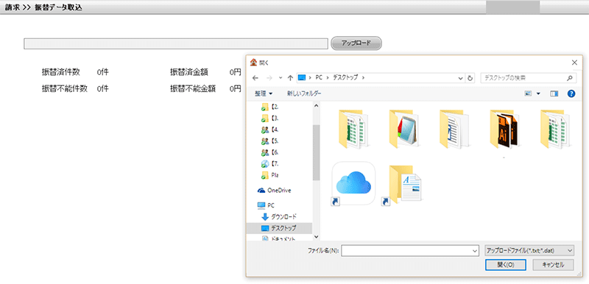Toggle the preview pane
Image resolution: width=589 pixels, height=284 pixels.
(x=554, y=93)
